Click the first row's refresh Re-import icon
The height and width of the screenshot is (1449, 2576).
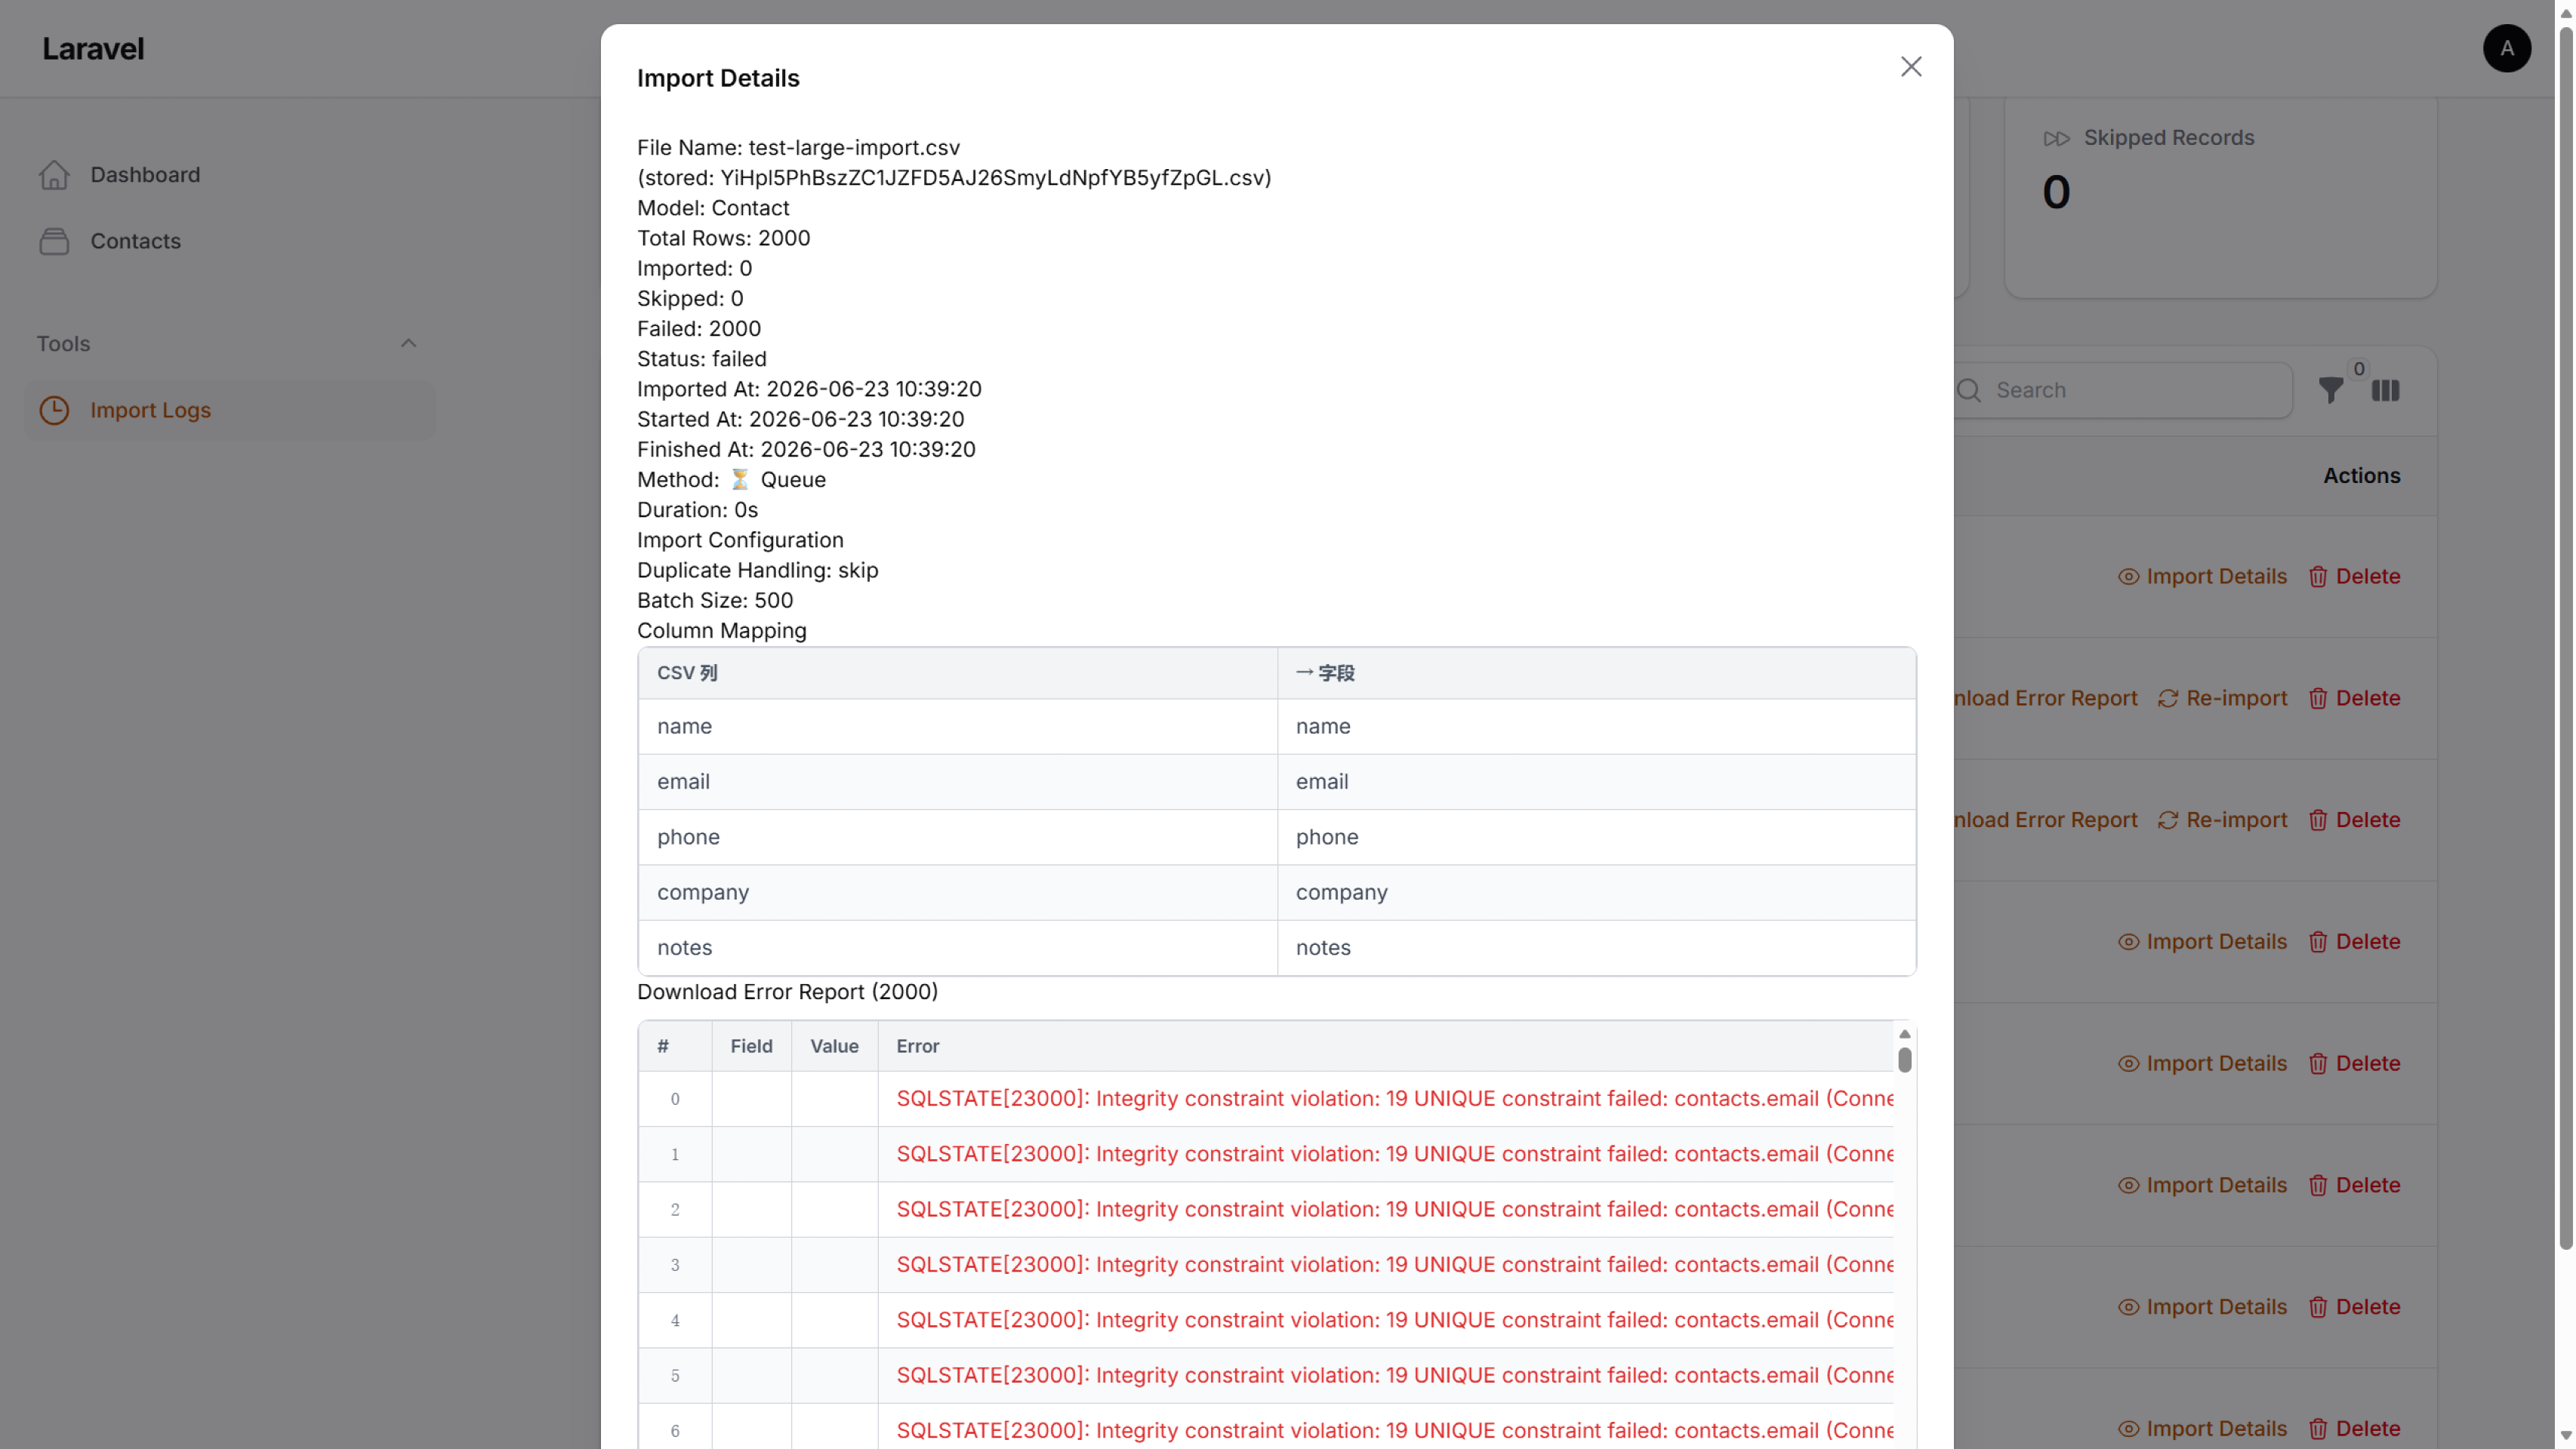(x=2167, y=699)
